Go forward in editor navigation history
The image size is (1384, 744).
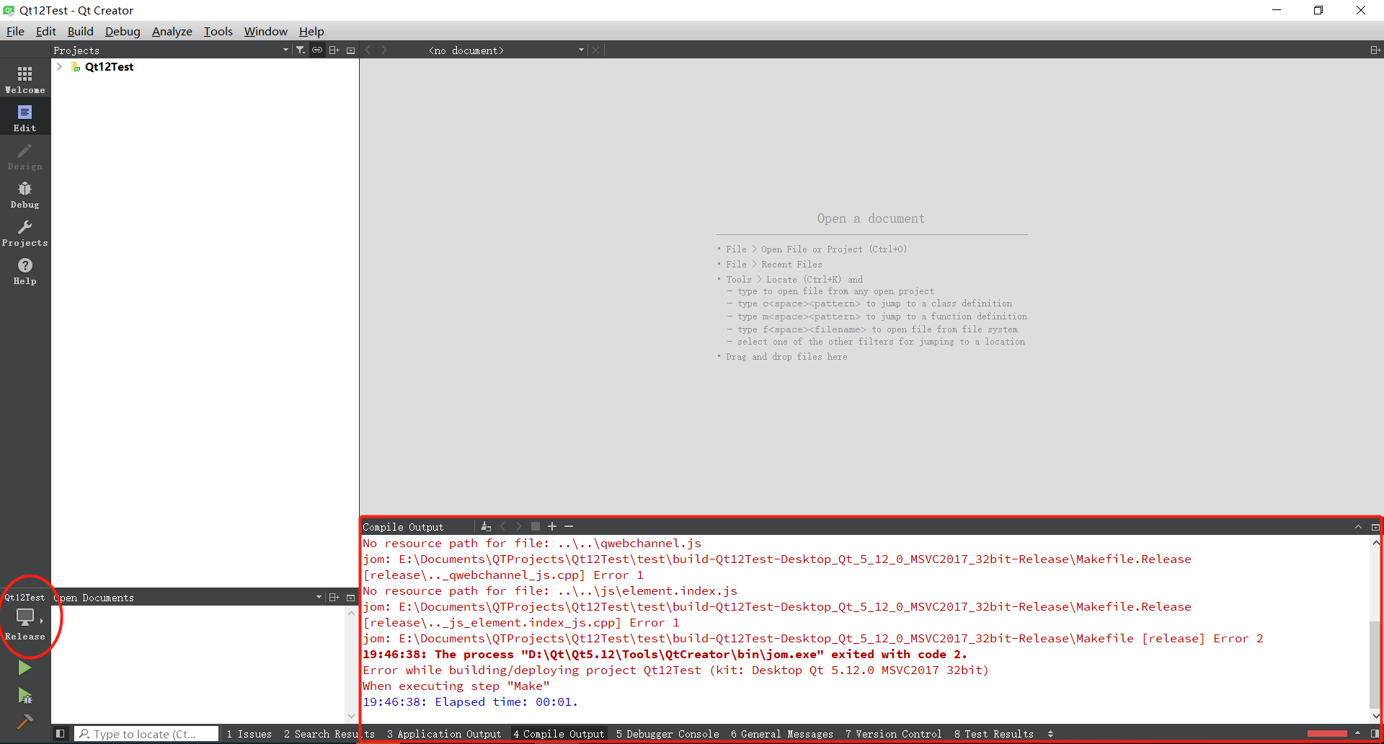(x=384, y=50)
